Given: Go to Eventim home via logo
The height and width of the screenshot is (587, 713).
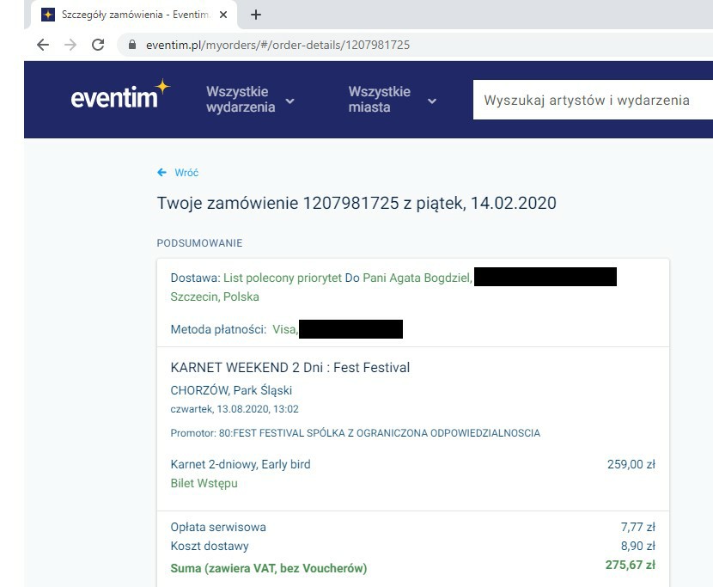Looking at the screenshot, I should (120, 95).
